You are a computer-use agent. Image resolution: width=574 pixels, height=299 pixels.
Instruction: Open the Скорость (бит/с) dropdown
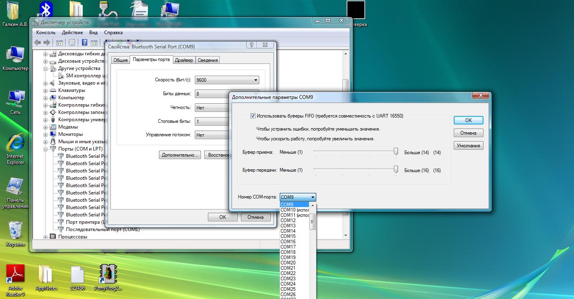point(227,80)
